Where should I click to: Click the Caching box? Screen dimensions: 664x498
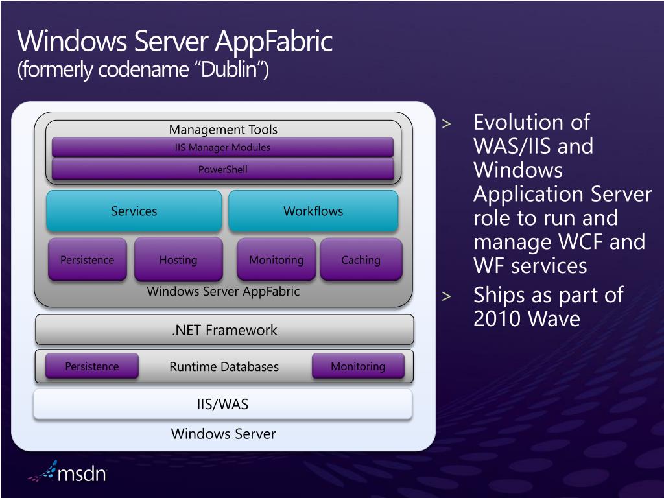click(x=361, y=259)
